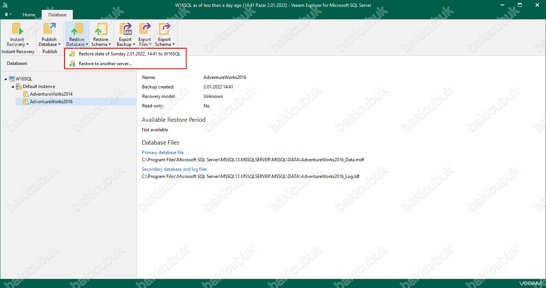Open the Primary database file link
The height and width of the screenshot is (288, 546).
[x=163, y=153]
